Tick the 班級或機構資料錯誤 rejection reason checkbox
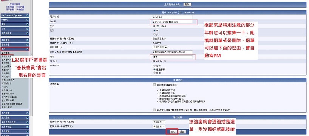 (x=154, y=85)
